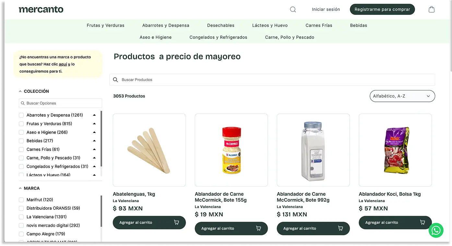Click magnifier icon in Buscar Productos bar
Viewport: 452px width, 246px height.
pos(115,80)
